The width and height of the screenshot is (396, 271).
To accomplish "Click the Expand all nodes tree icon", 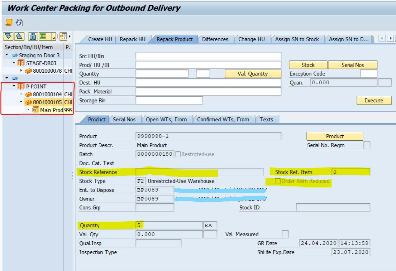I will pos(8,37).
